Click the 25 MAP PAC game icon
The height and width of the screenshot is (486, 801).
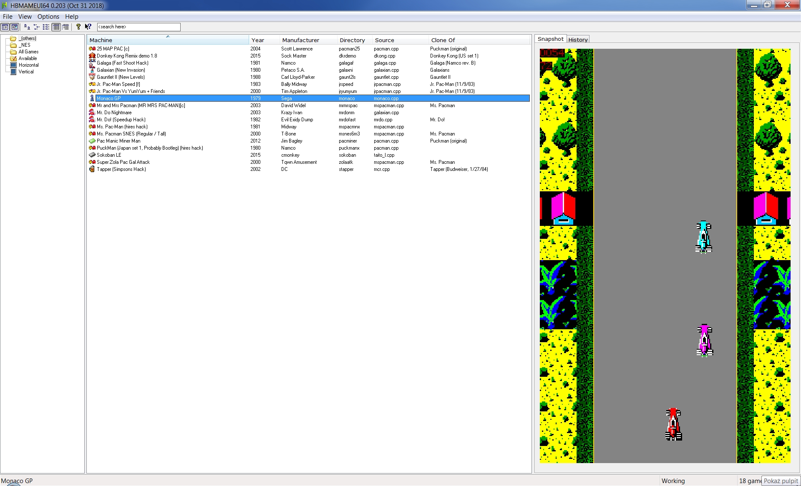coord(92,49)
